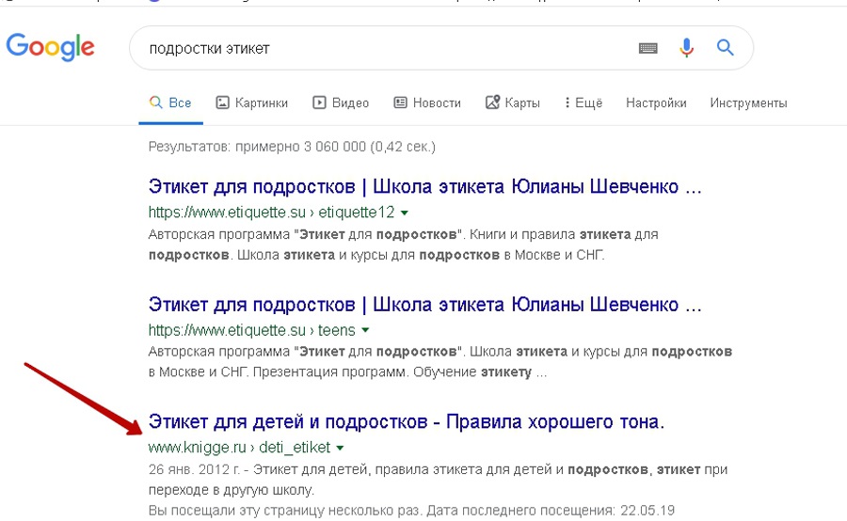Expand dropdown arrow beside teens URL
Image resolution: width=847 pixels, height=521 pixels.
tap(365, 330)
